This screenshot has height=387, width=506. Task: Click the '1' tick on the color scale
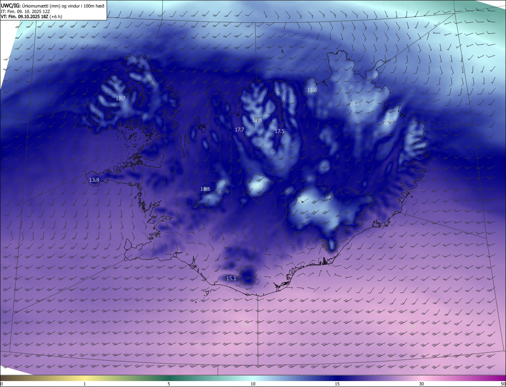[x=85, y=384]
